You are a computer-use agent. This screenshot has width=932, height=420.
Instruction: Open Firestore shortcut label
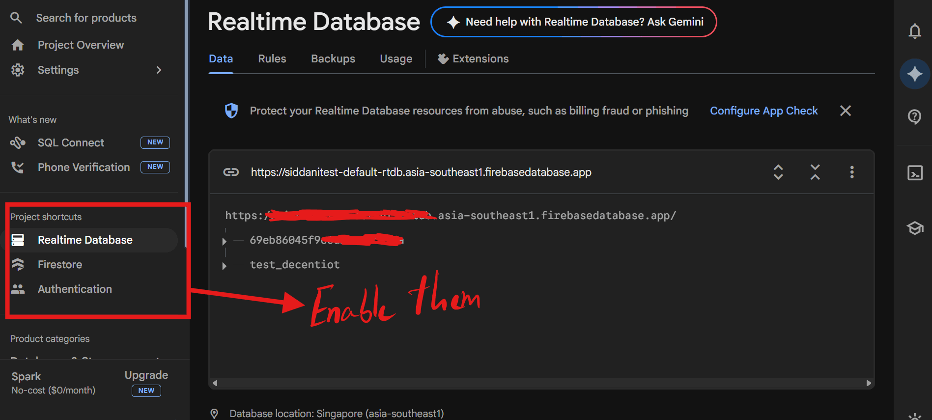(x=60, y=264)
